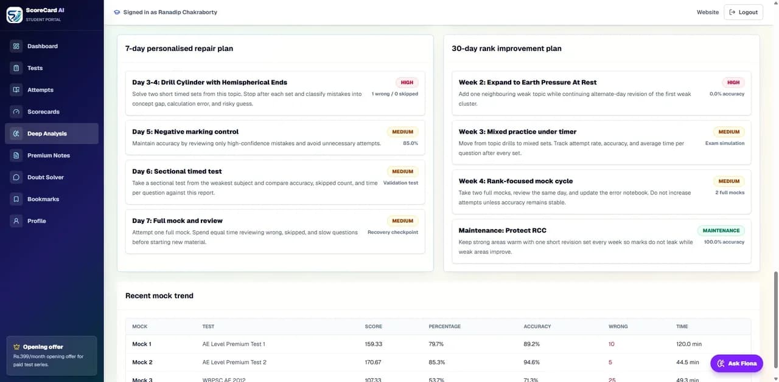Viewport: 779px width, 382px height.
Task: Click the graduation cap icon beside Signed in
Action: (117, 12)
